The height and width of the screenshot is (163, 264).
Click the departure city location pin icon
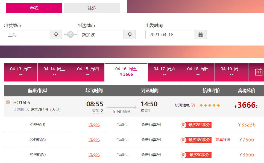point(56,35)
